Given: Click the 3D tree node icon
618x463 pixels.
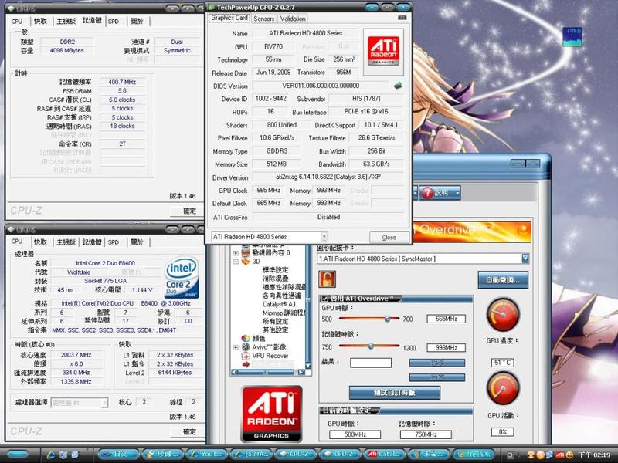Looking at the screenshot, I should pos(246,261).
